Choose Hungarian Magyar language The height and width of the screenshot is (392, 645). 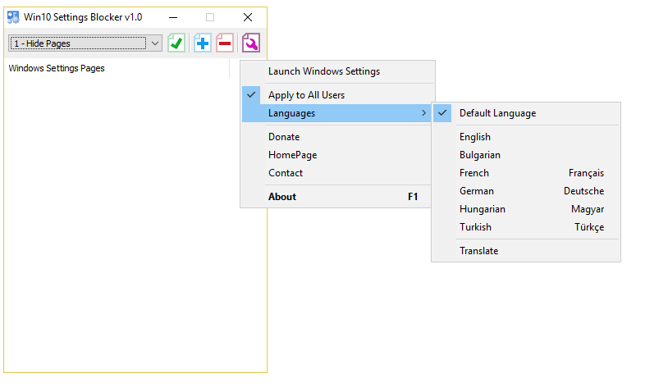click(526, 209)
